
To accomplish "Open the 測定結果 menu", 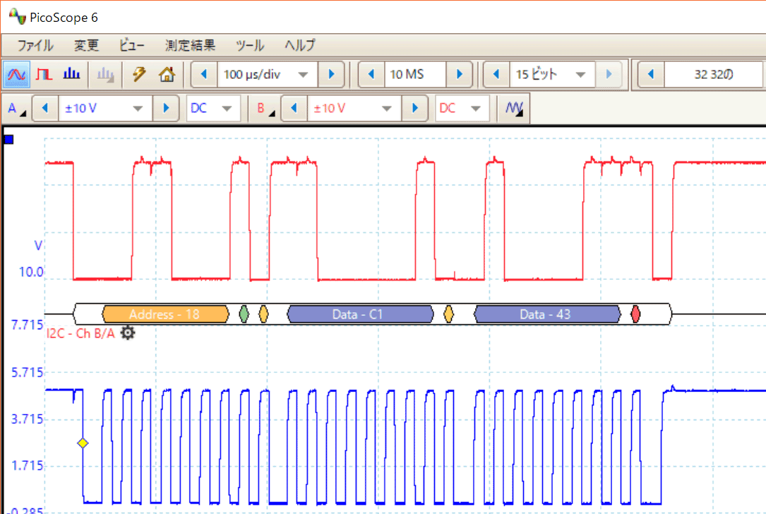I will (x=189, y=46).
